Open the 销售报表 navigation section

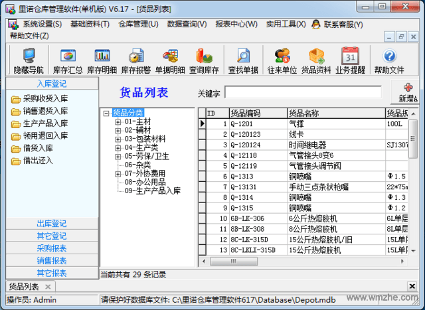52,261
